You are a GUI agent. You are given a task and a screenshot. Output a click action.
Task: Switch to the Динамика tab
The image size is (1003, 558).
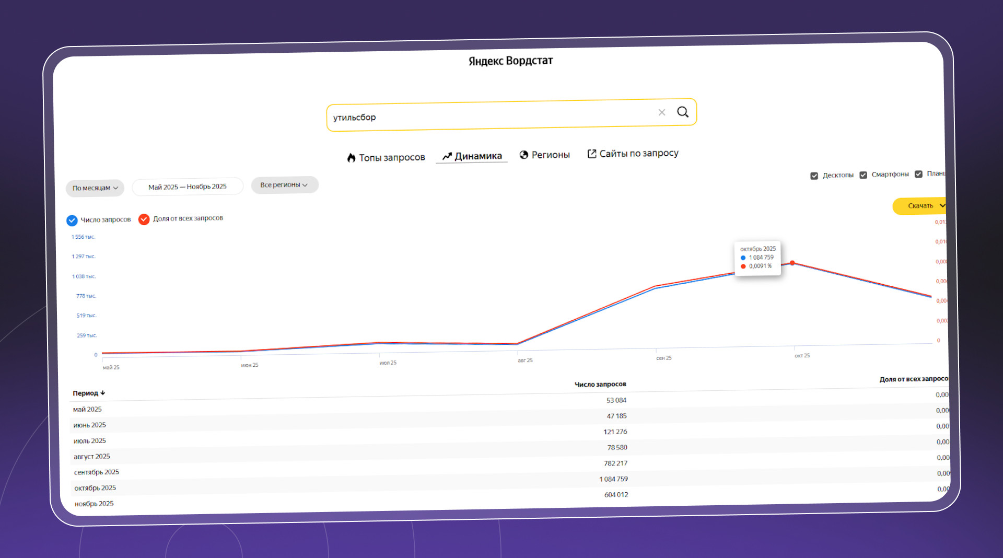pos(472,156)
